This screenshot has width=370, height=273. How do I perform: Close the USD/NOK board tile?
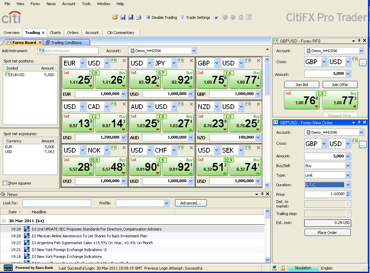(124, 147)
